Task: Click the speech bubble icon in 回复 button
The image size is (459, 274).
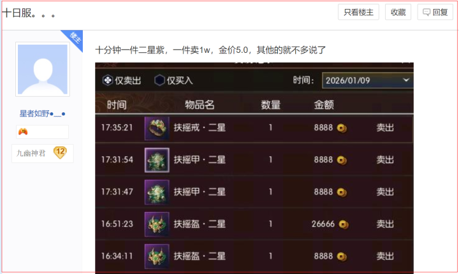Action: click(x=426, y=12)
